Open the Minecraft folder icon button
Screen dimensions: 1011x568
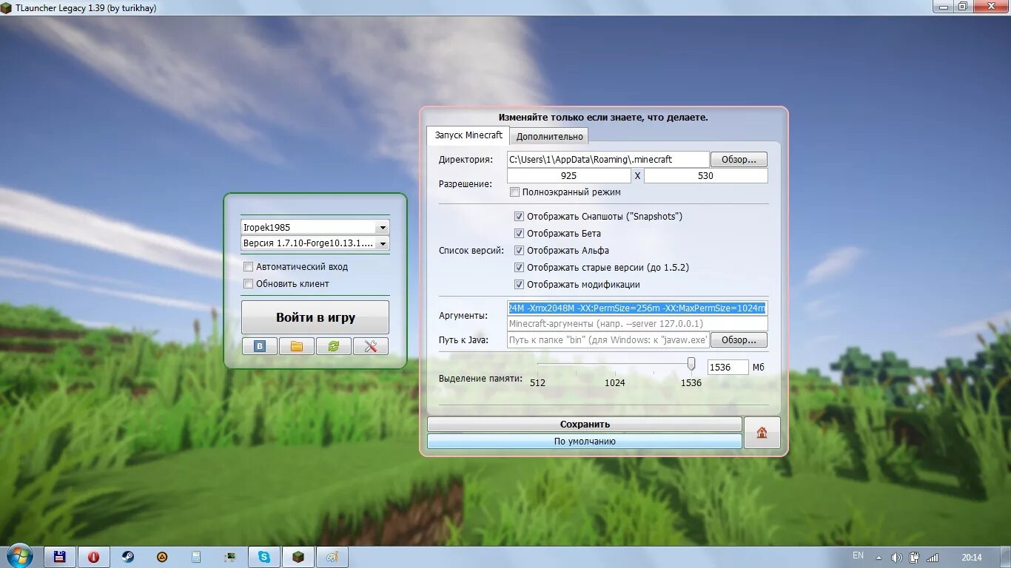(x=297, y=346)
